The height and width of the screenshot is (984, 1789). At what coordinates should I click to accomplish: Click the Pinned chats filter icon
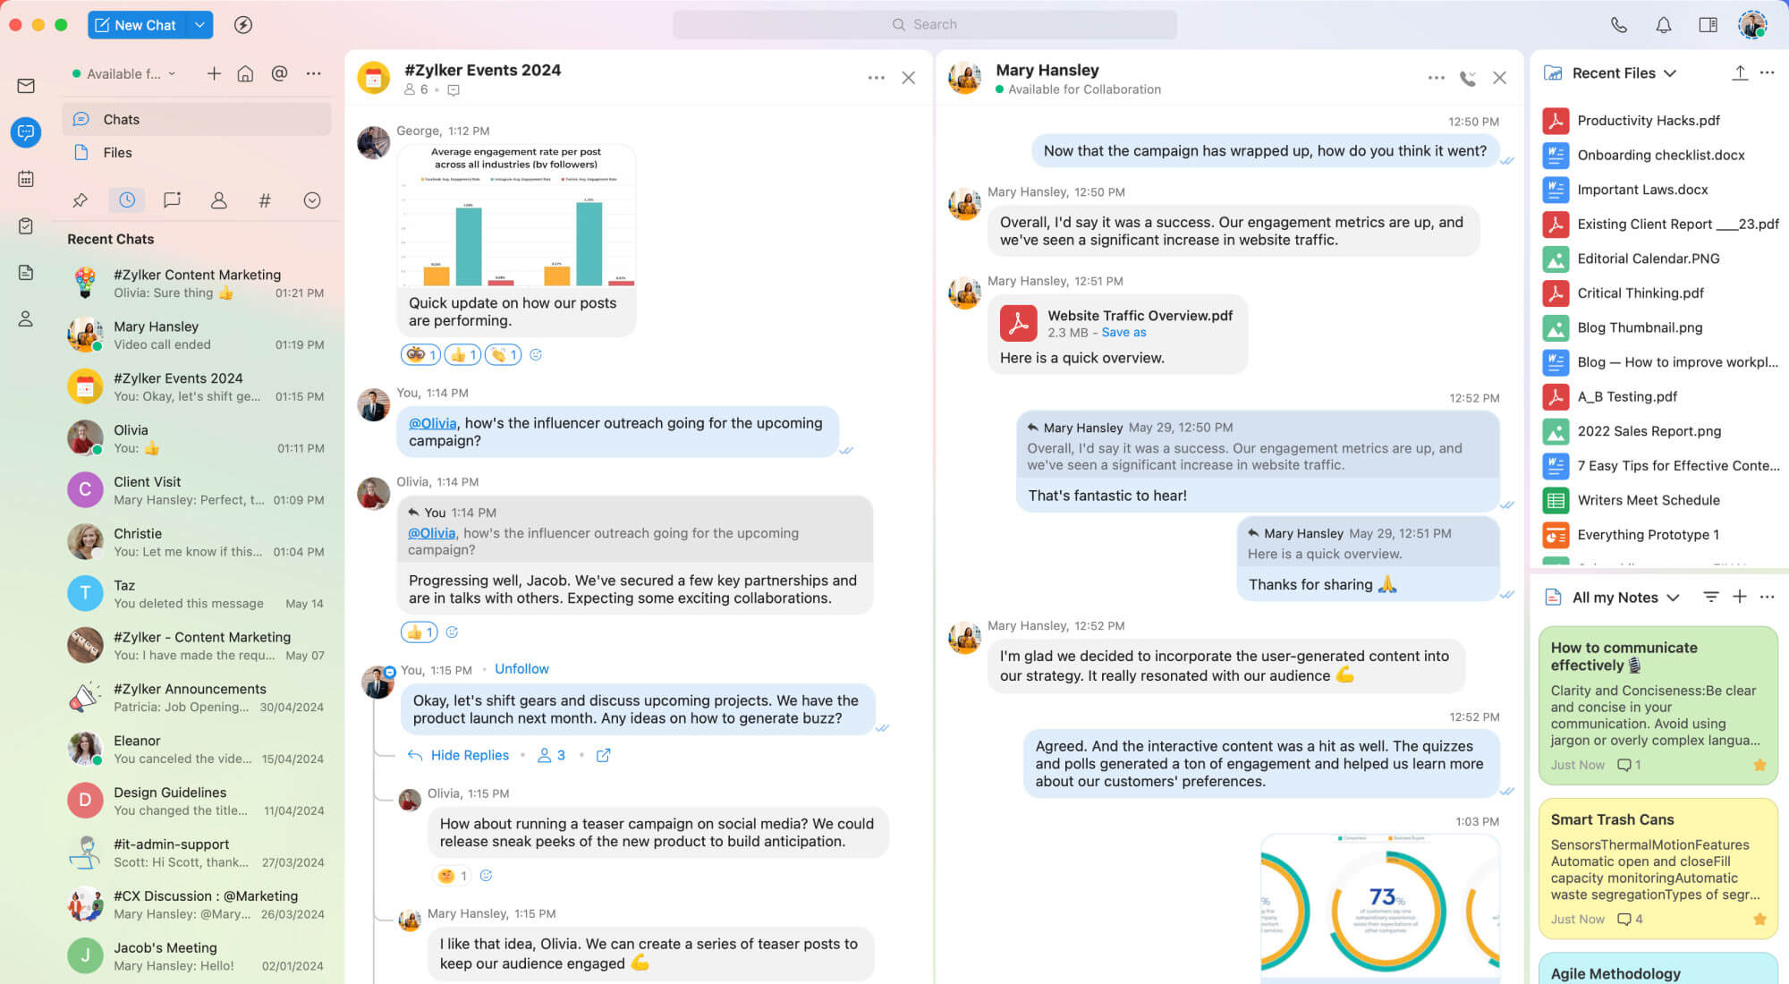coord(81,200)
